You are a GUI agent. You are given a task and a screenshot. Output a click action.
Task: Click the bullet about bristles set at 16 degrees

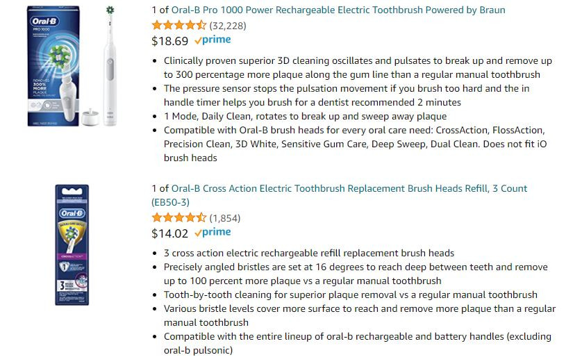pos(356,274)
